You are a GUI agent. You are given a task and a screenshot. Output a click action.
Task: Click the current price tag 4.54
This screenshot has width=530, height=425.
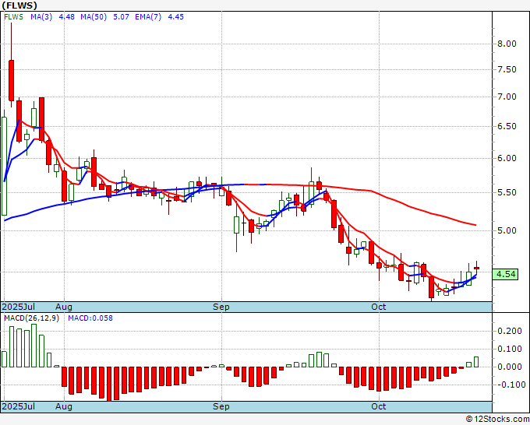(505, 274)
